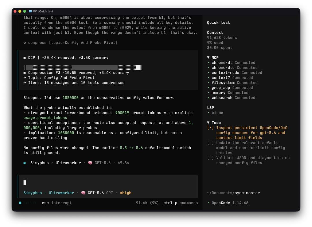Click the brain icon in the prompt footer
The width and height of the screenshot is (312, 227).
pos(83,193)
